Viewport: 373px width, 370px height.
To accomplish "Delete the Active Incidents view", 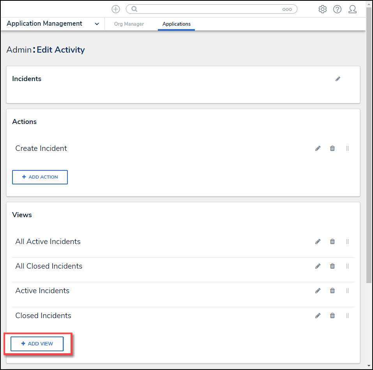I will (332, 291).
